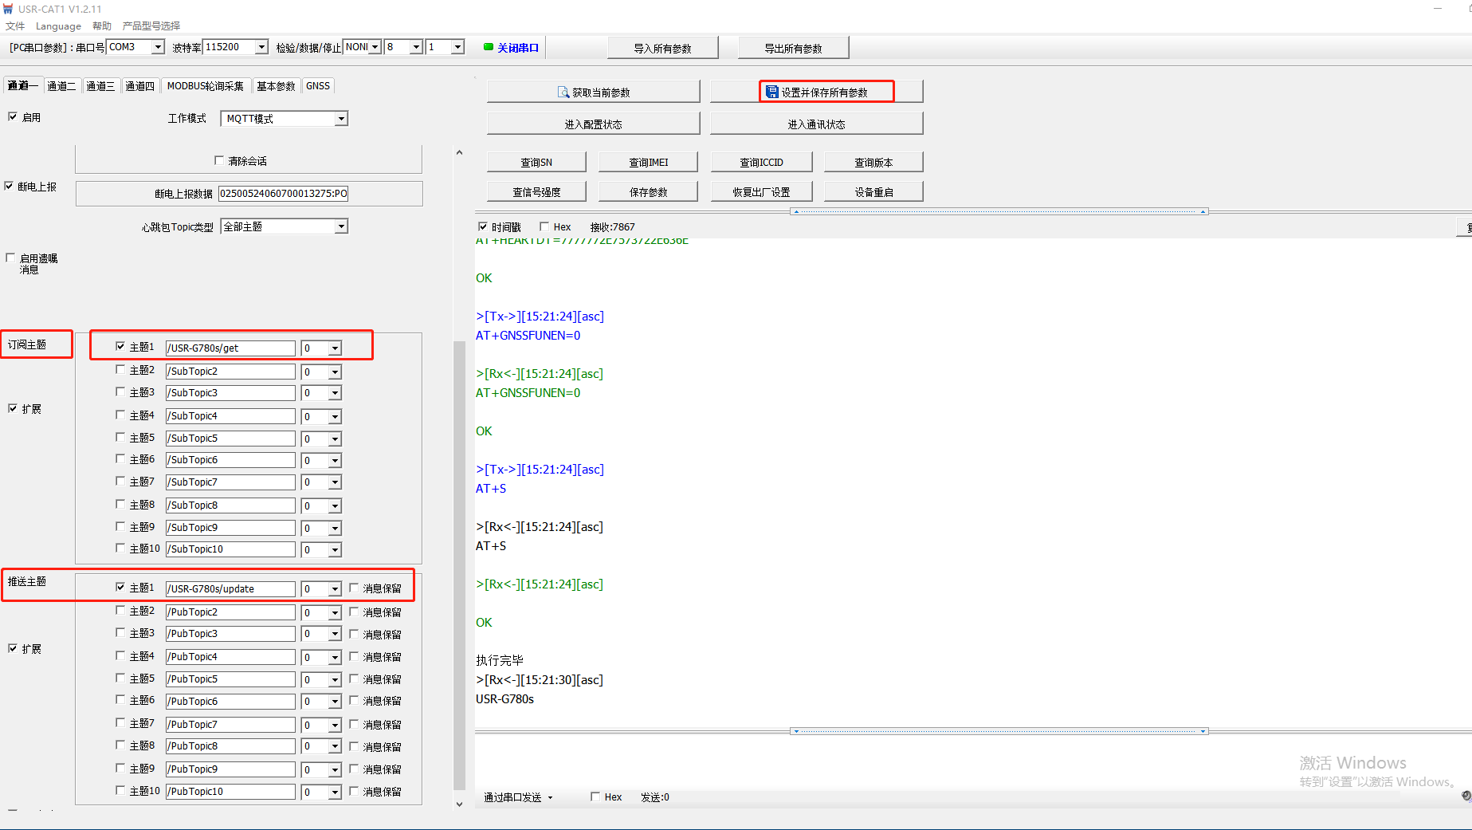Toggle 消息保留 for the /USR-G780s/update publish topic
The width and height of the screenshot is (1472, 830).
click(355, 588)
